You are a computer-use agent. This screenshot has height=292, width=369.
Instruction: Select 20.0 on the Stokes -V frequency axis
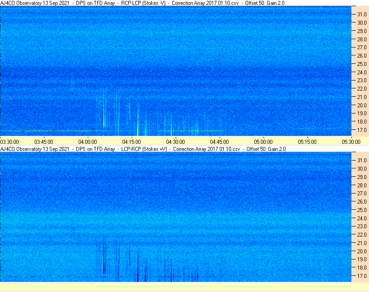pyautogui.click(x=362, y=106)
